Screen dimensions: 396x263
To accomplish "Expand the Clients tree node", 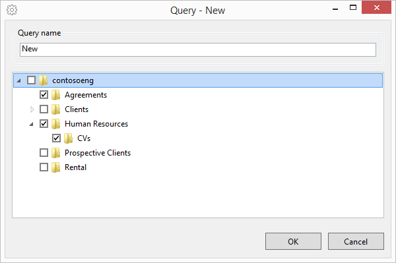I will (32, 109).
